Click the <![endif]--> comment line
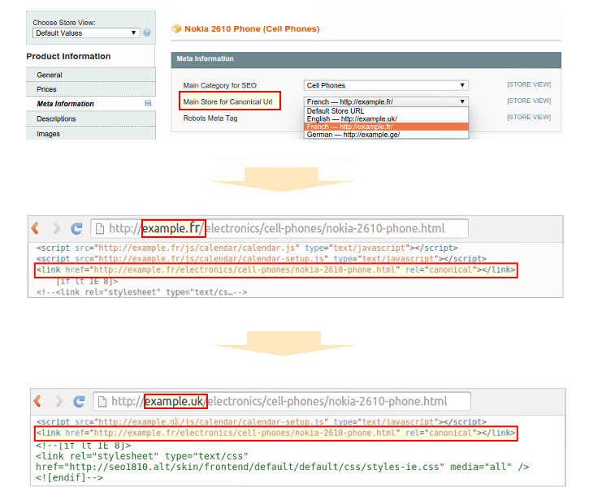This screenshot has width=589, height=487. (69, 477)
